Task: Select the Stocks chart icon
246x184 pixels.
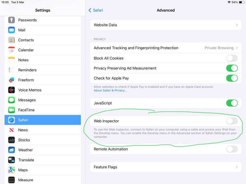Action: tap(11, 140)
